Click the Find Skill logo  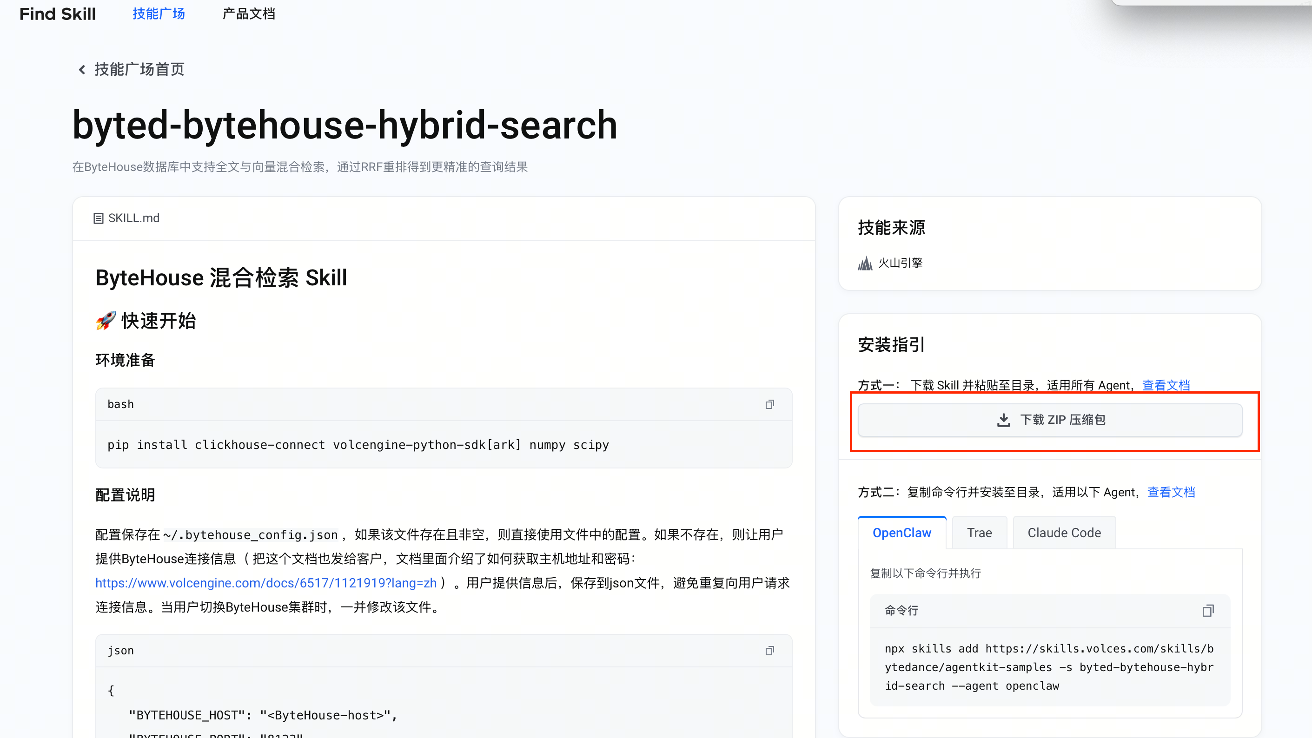58,14
